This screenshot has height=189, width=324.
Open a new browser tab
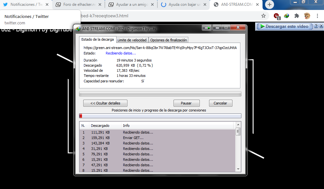[270, 4]
